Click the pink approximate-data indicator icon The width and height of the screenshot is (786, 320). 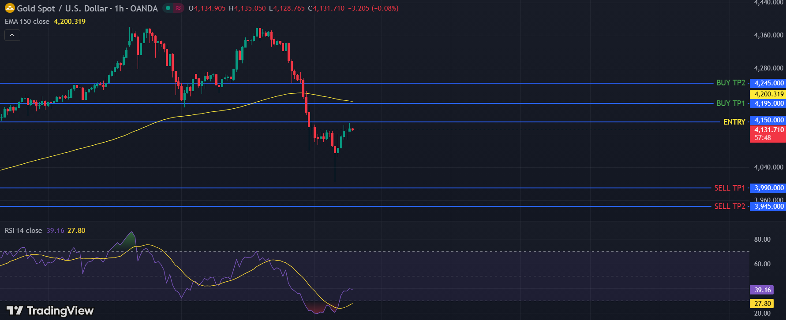coord(178,8)
